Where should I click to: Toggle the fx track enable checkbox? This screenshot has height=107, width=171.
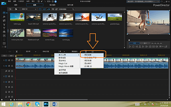tap(9, 71)
